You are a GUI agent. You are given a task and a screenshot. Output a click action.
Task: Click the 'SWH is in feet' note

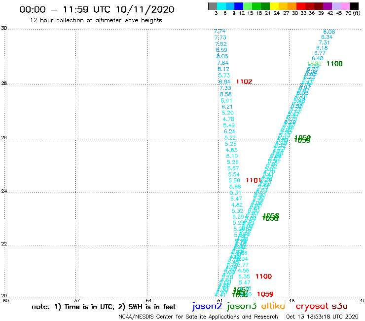click(152, 307)
